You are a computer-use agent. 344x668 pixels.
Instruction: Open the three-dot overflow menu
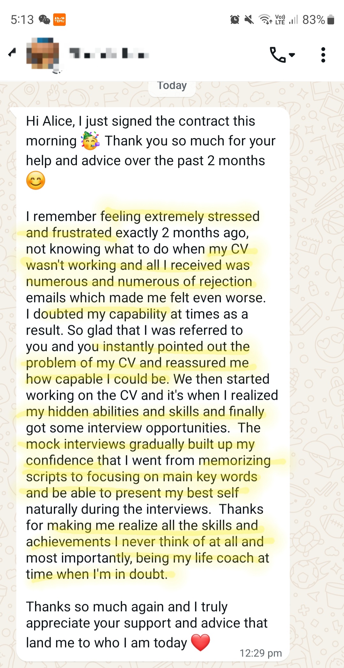[323, 55]
